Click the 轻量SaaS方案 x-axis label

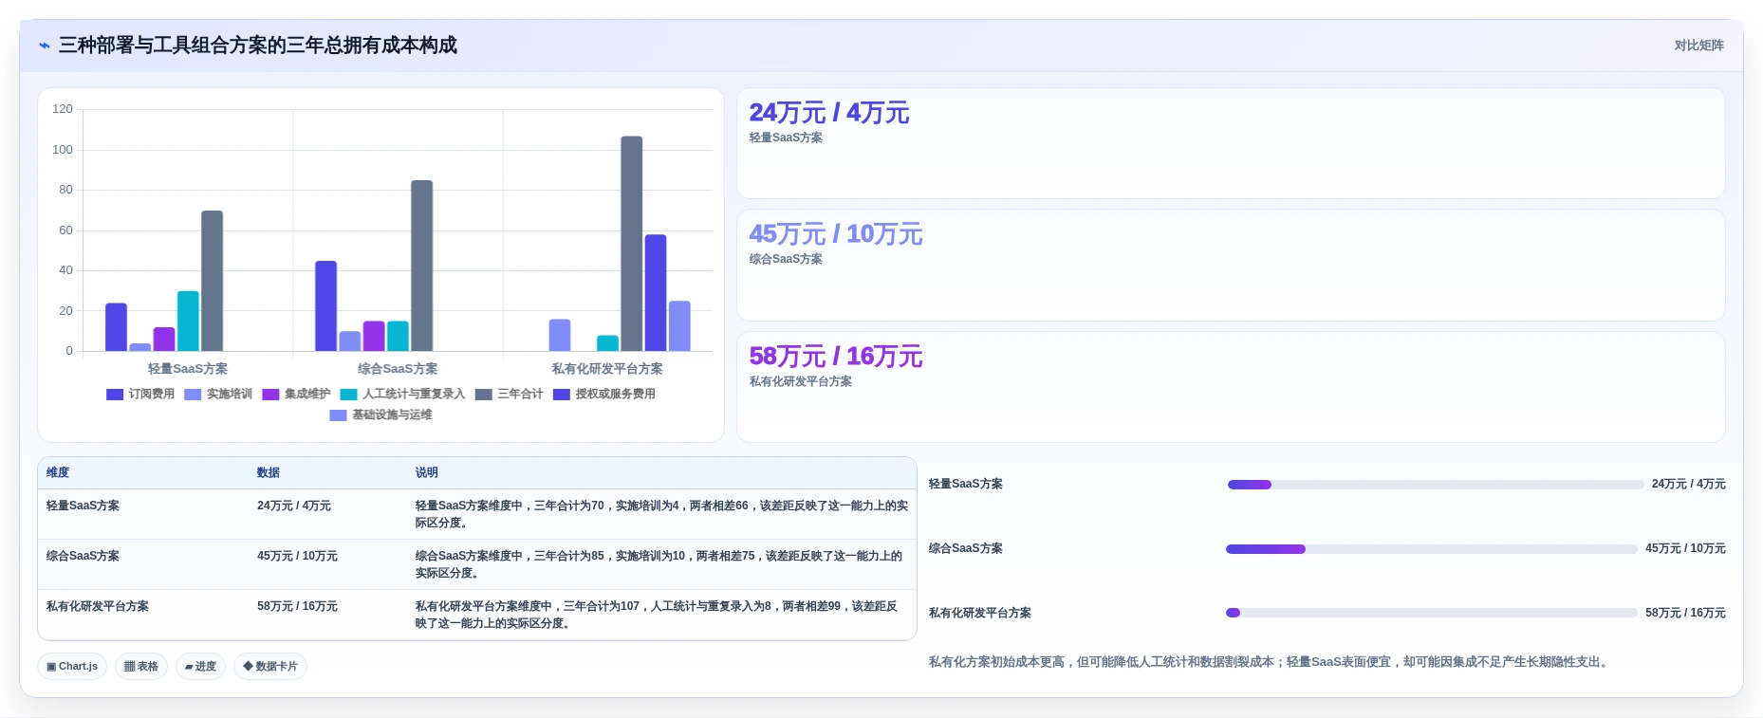(x=188, y=369)
